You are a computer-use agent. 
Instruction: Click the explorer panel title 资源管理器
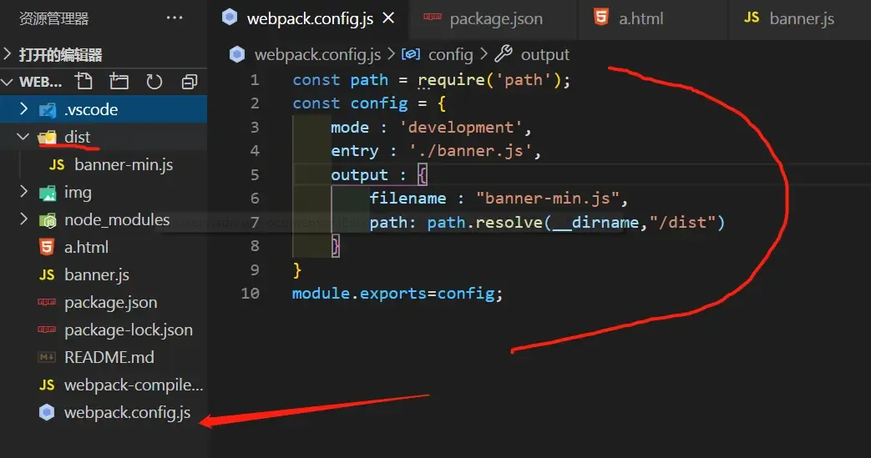(54, 18)
